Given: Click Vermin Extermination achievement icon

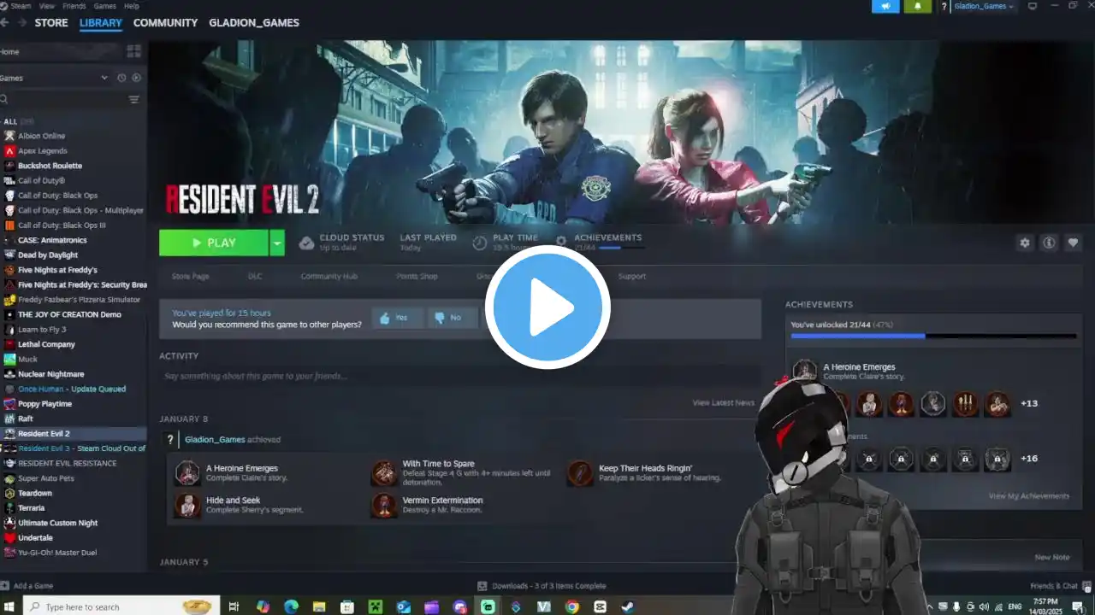Looking at the screenshot, I should tap(384, 506).
